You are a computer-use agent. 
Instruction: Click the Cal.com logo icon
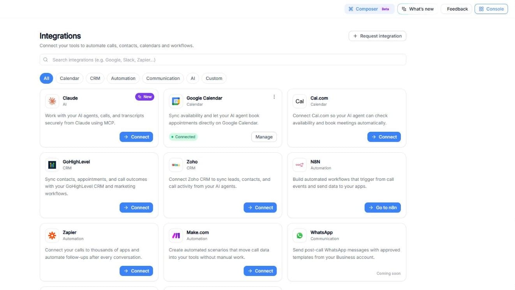click(x=300, y=101)
